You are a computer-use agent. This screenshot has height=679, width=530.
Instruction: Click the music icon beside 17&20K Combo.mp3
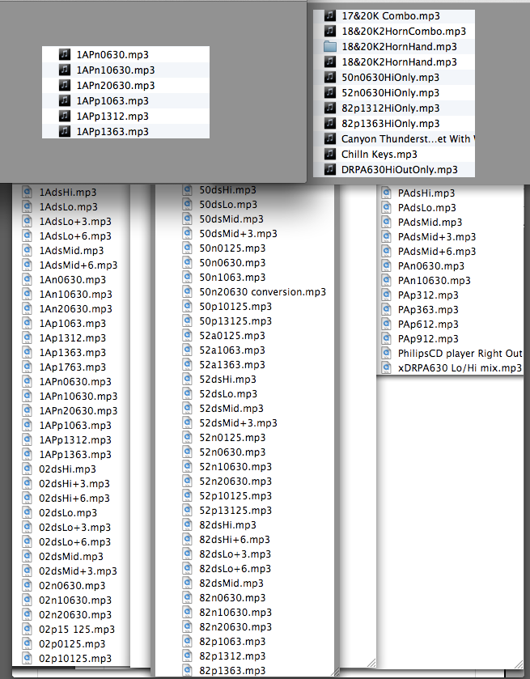[x=330, y=16]
